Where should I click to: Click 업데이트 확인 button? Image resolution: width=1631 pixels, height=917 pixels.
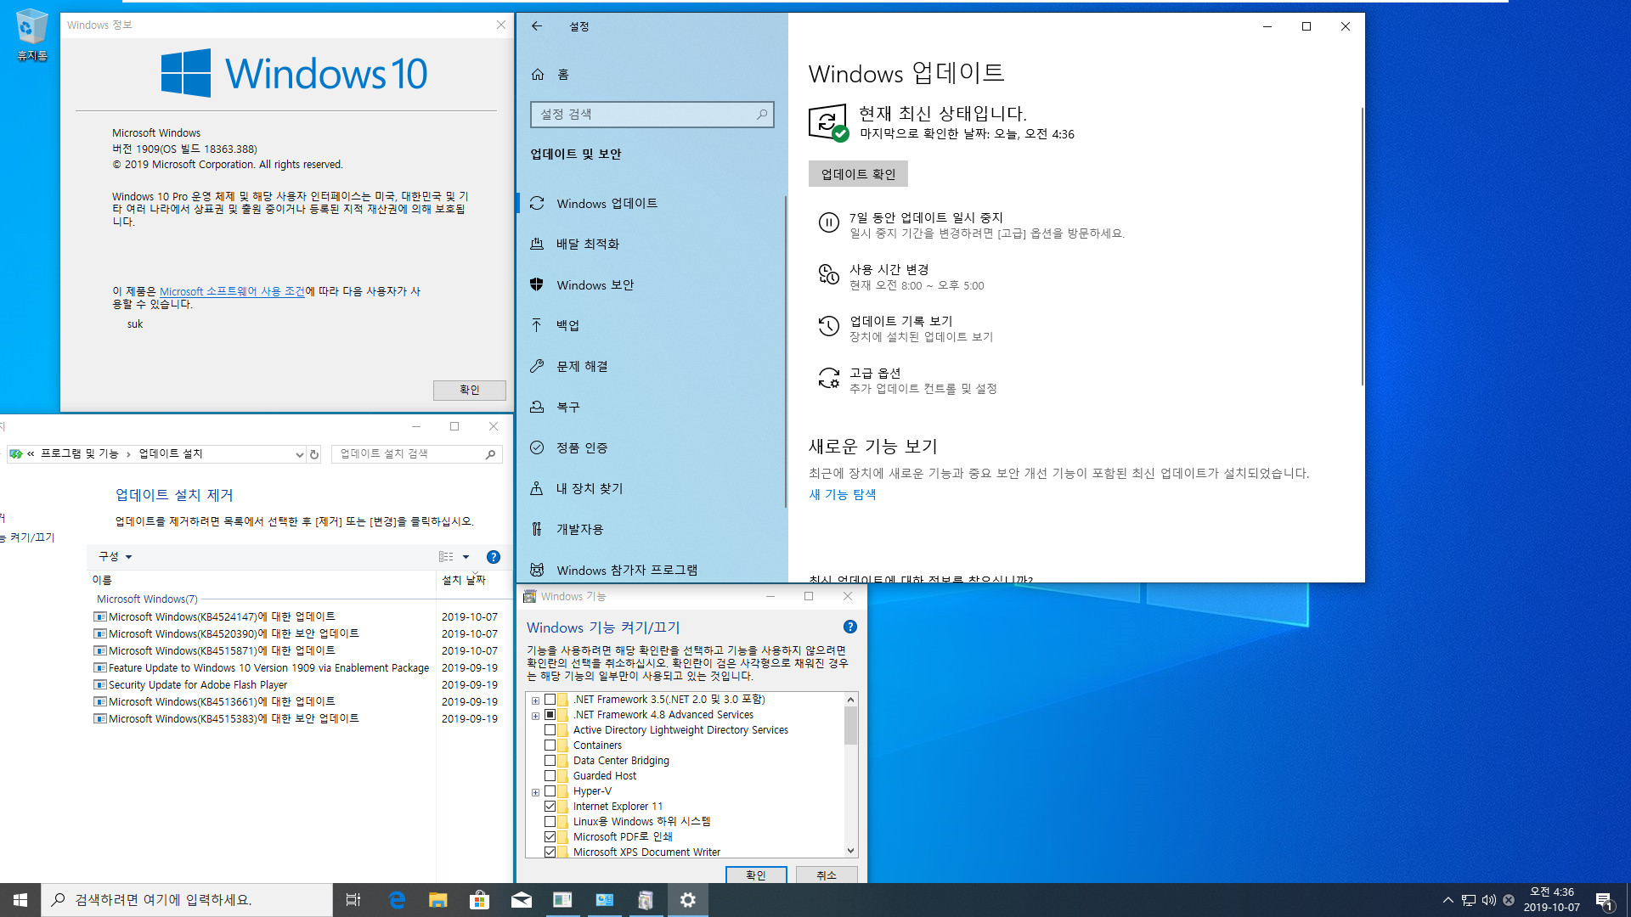click(x=858, y=173)
